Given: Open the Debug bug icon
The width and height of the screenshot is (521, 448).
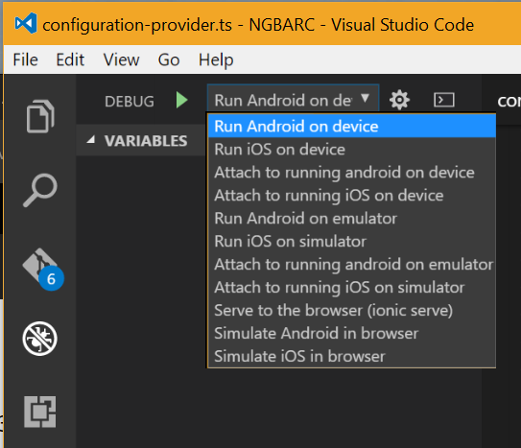Looking at the screenshot, I should (x=40, y=339).
